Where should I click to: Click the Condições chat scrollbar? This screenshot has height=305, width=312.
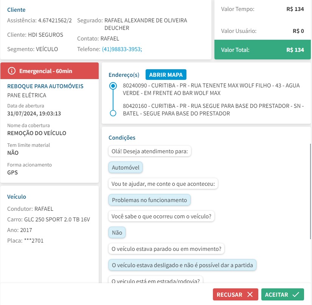(310, 191)
